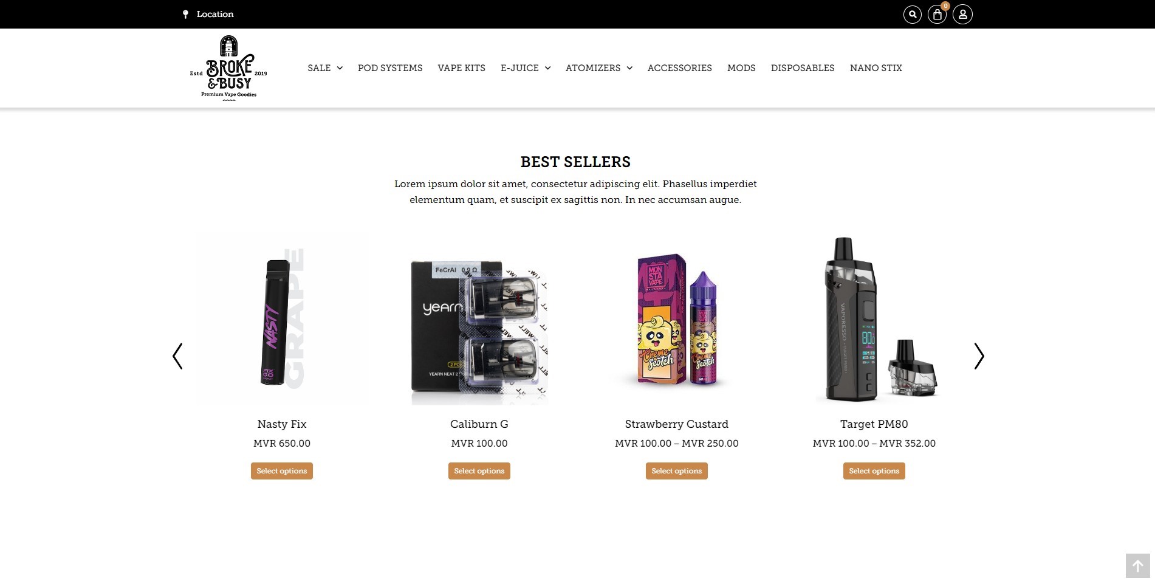The image size is (1155, 584).
Task: Click the back-to-top arrow button
Action: coord(1137,566)
